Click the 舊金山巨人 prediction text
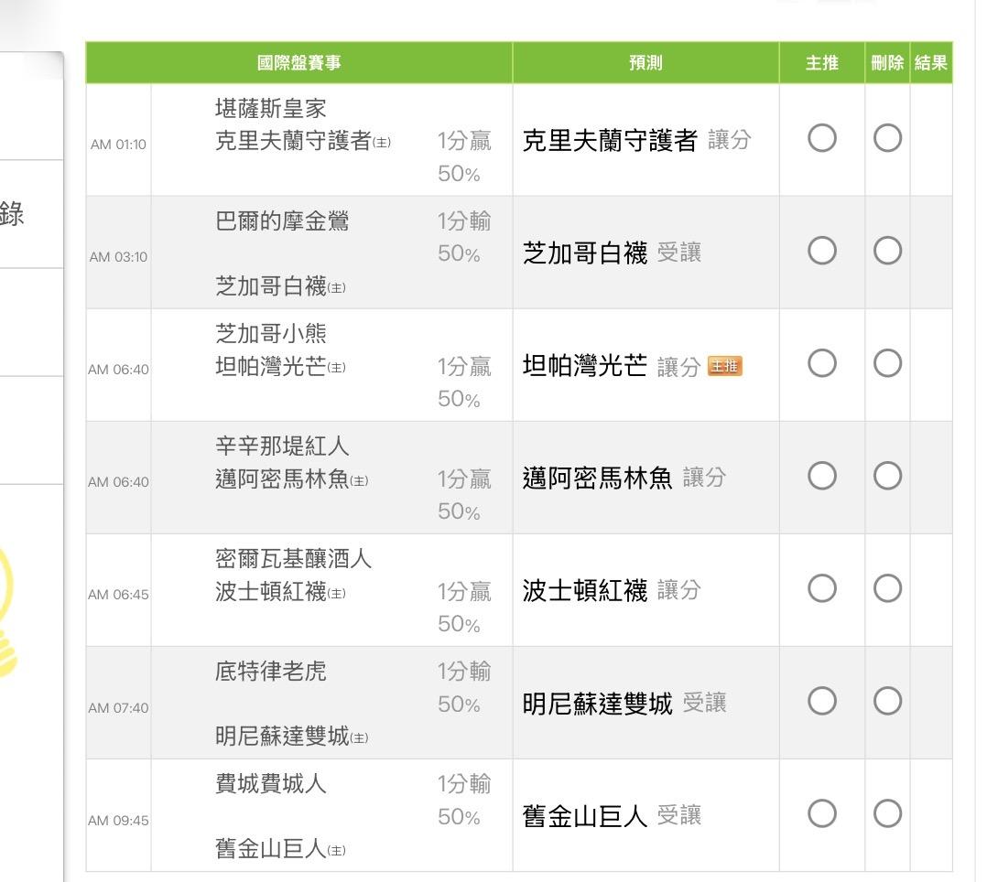987x882 pixels. click(x=584, y=816)
